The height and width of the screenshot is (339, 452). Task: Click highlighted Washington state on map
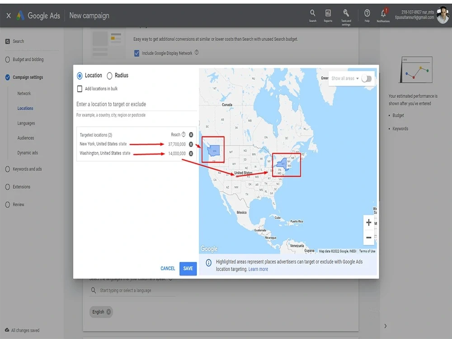pos(214,150)
